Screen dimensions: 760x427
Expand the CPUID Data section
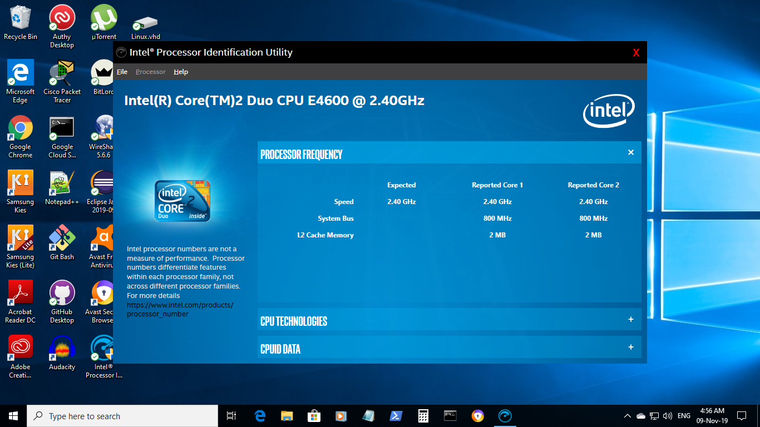(x=631, y=347)
